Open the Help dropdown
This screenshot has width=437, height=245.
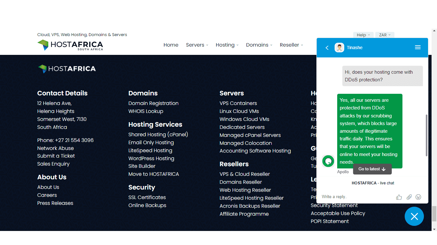tap(363, 35)
